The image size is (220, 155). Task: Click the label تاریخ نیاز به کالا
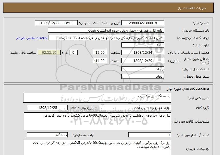pos(82,108)
